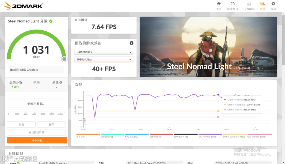Toggle the GPU 温度 (°C) blue legend swatch

(x=137, y=134)
